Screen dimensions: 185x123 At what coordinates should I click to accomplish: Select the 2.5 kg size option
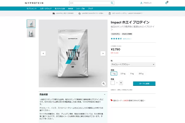pyautogui.click(x=123, y=73)
